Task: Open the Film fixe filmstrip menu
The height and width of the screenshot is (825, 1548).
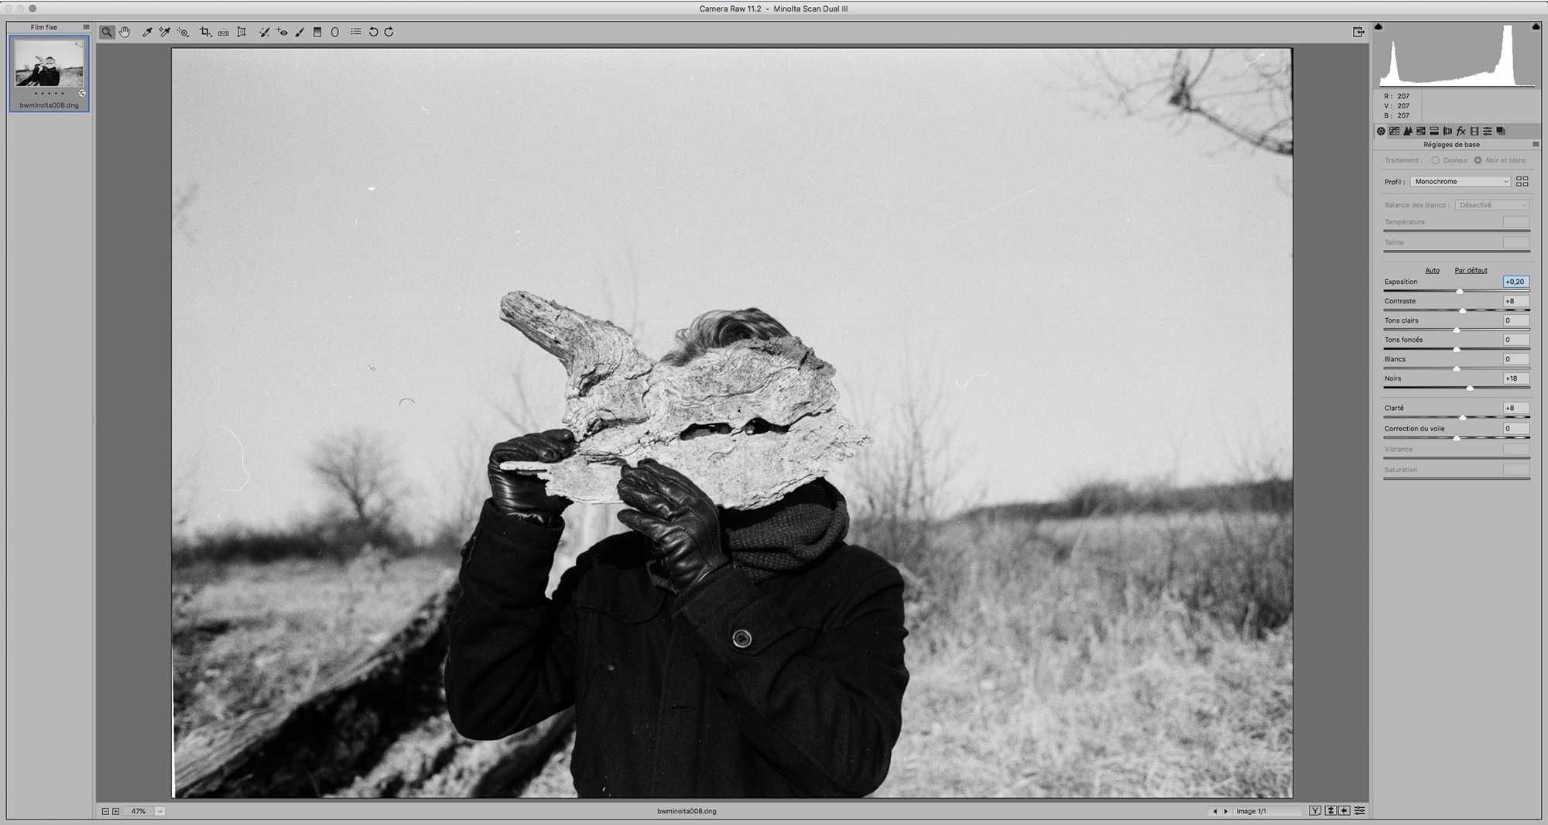Action: pos(86,27)
